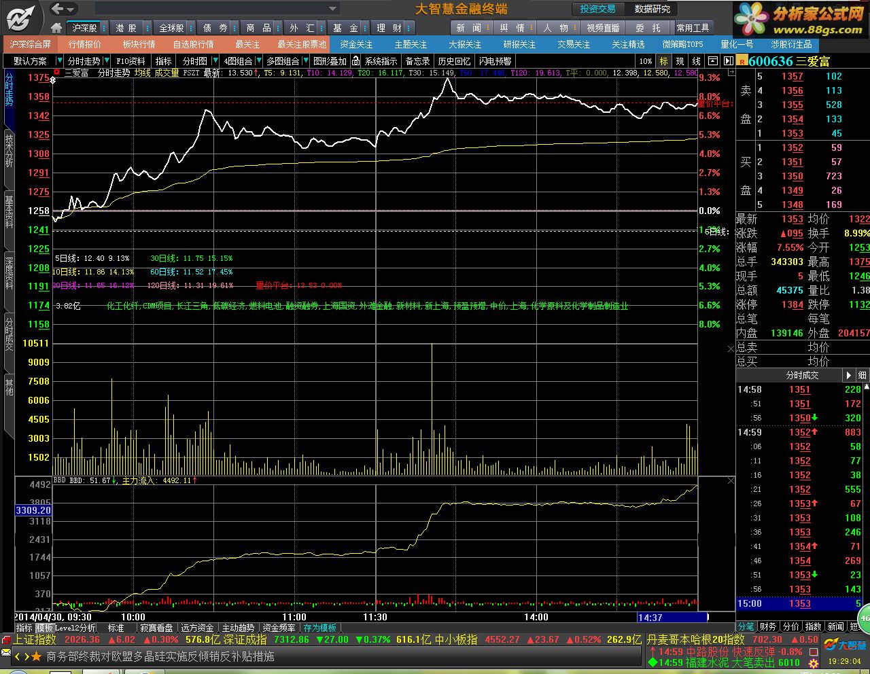Select the 基本资料 vertical side tab

click(10, 211)
